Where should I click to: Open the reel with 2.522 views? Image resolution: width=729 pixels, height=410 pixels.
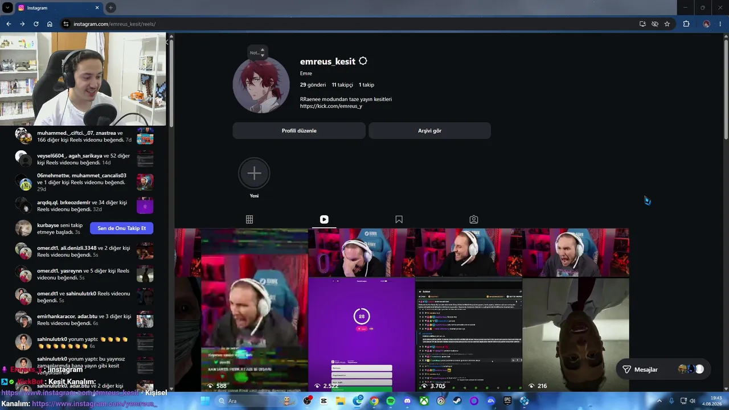pyautogui.click(x=361, y=310)
